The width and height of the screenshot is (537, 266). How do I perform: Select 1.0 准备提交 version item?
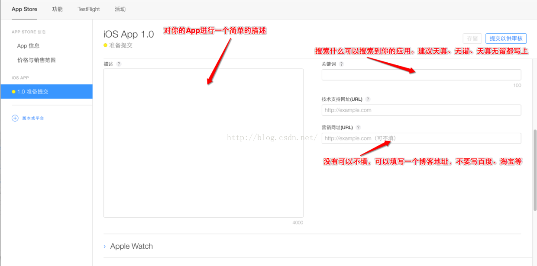click(x=46, y=92)
